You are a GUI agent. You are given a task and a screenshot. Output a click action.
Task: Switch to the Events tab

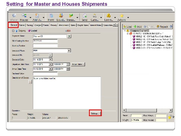pyautogui.click(x=46, y=25)
